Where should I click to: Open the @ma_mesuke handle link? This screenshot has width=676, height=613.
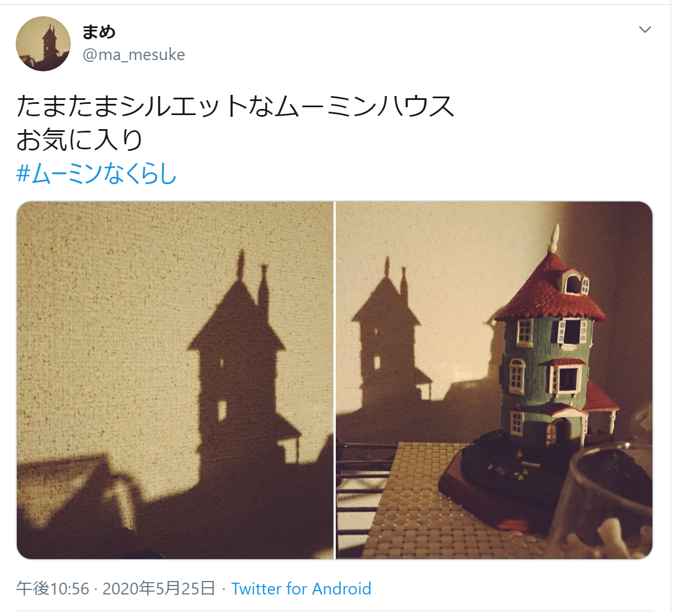click(134, 54)
